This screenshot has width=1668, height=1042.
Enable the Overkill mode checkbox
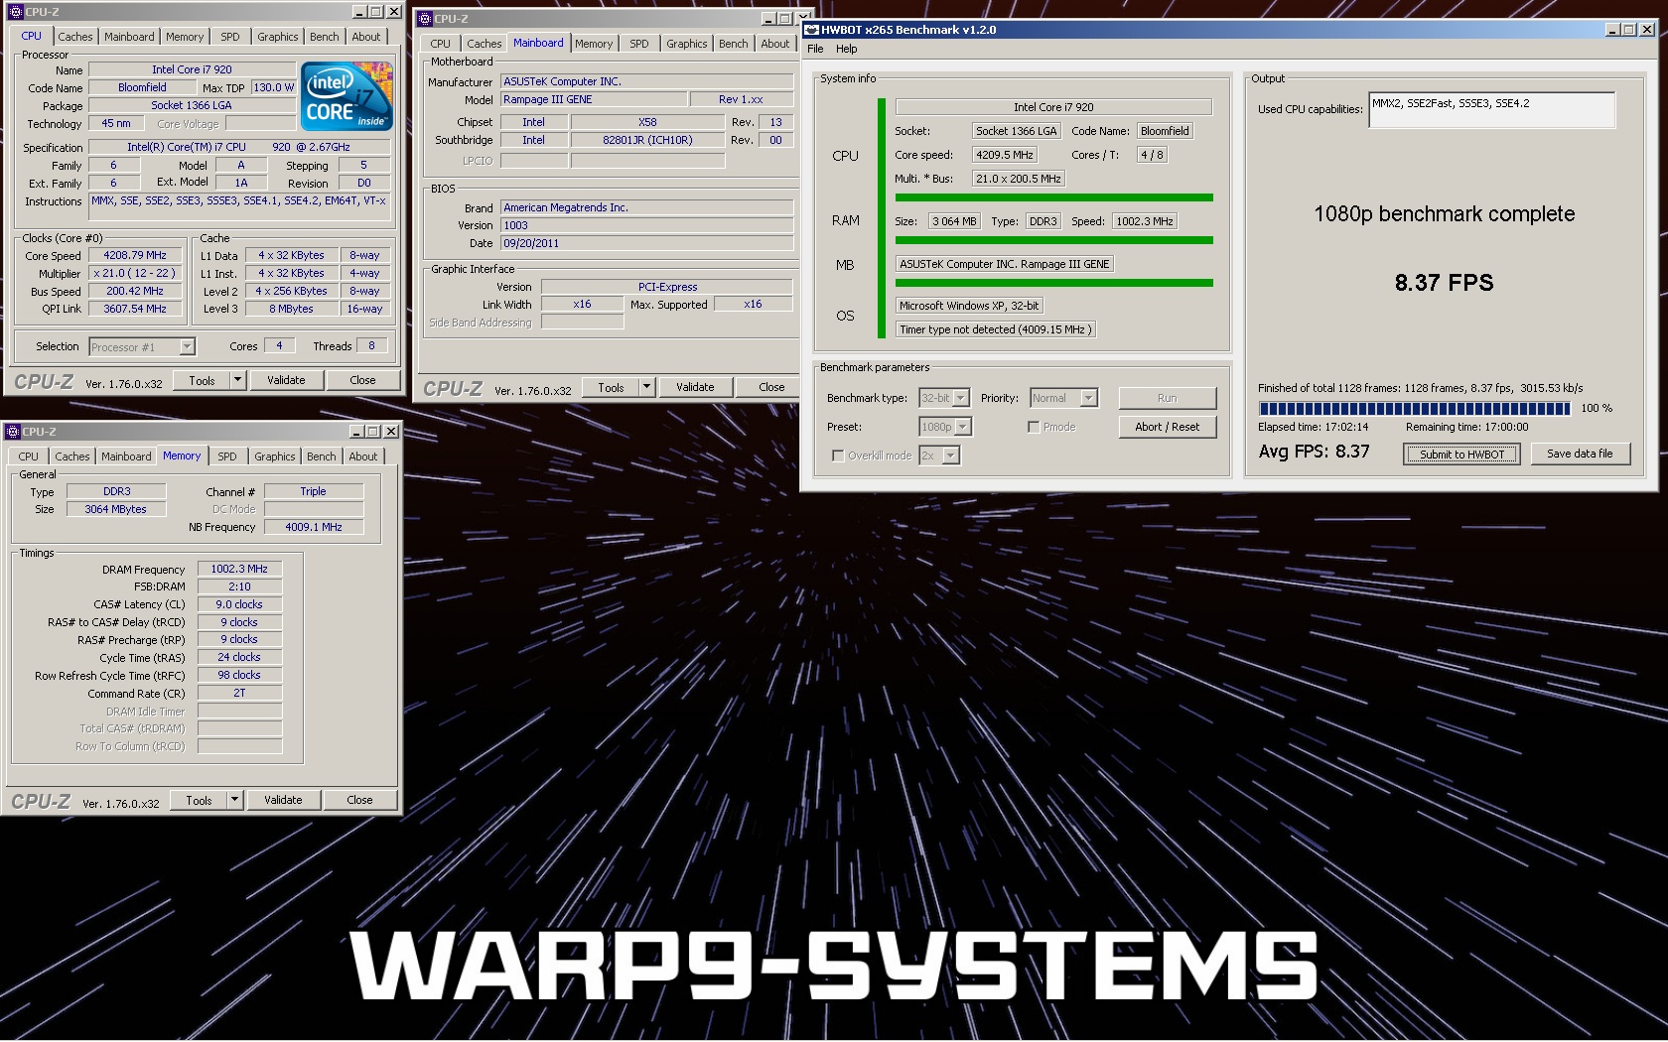pos(838,456)
